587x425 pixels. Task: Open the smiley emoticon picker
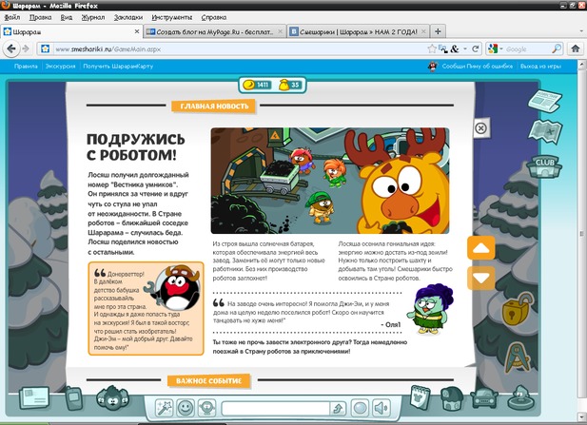tap(186, 408)
